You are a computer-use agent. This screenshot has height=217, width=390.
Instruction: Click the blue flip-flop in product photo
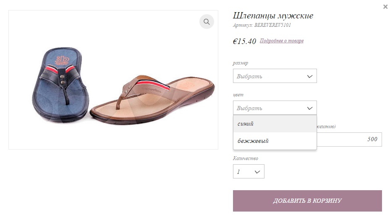tap(60, 85)
